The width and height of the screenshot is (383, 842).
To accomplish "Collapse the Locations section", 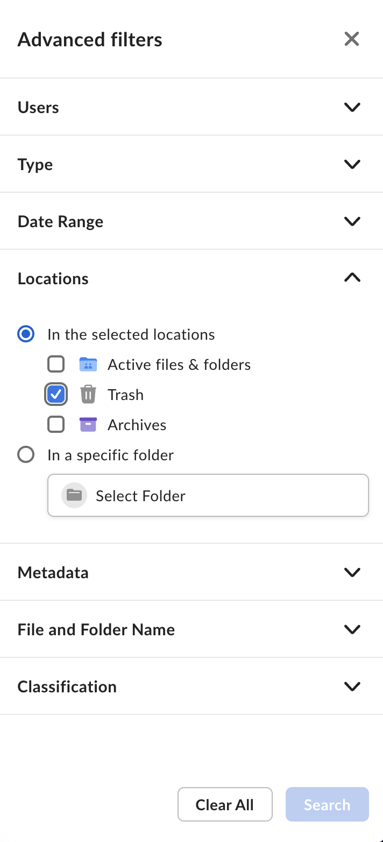I will (352, 278).
